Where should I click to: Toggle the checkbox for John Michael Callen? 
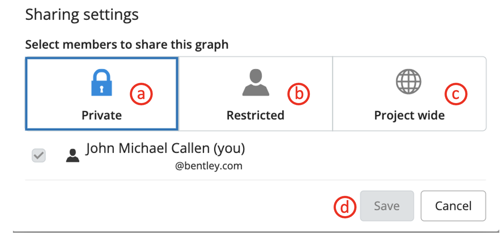point(39,156)
